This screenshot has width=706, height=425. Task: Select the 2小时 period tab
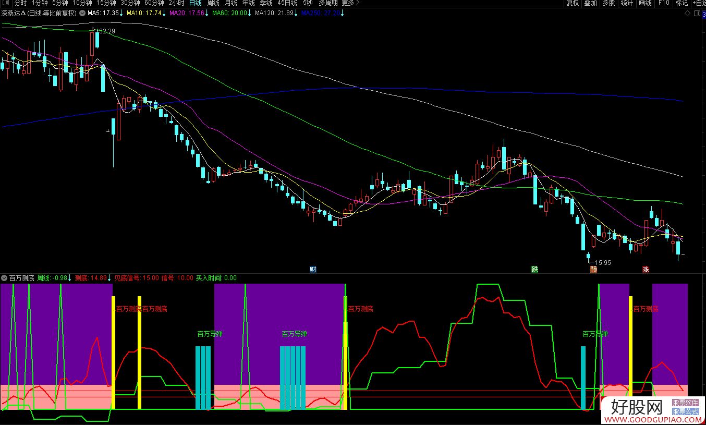[176, 3]
